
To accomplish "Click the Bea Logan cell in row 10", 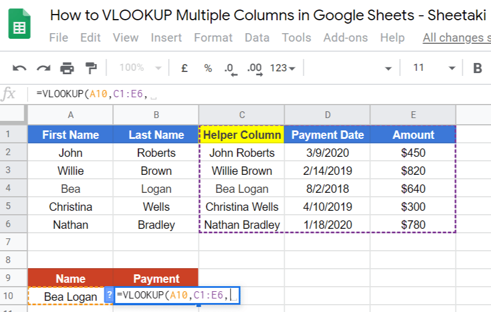I will point(70,296).
